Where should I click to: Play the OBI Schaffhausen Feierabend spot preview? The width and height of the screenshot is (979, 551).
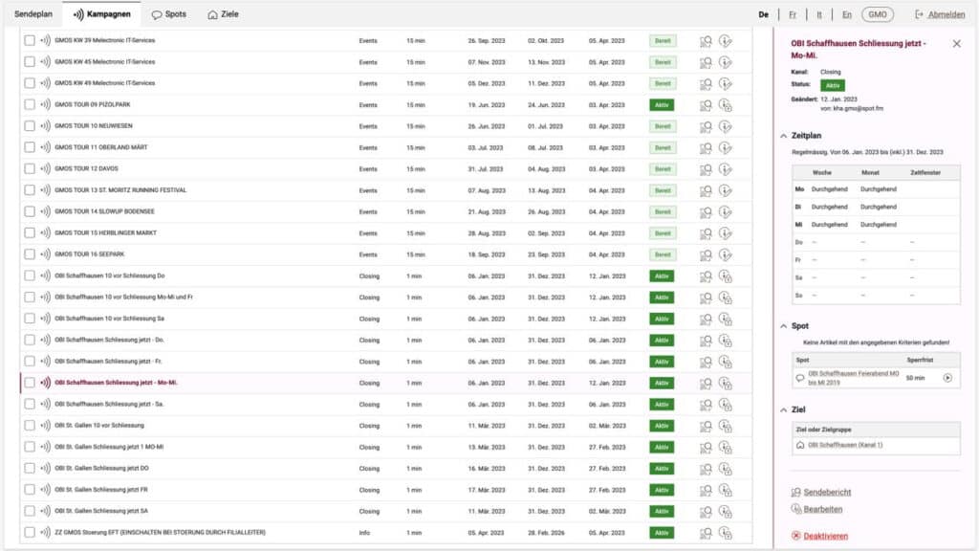pos(947,378)
